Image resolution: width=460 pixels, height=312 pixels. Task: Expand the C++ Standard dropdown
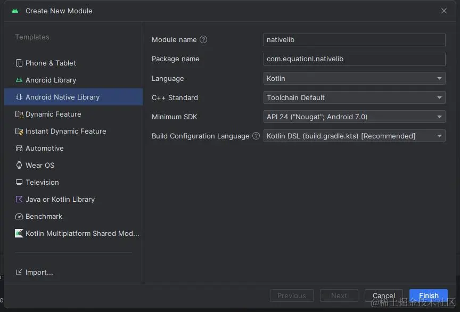coord(354,97)
